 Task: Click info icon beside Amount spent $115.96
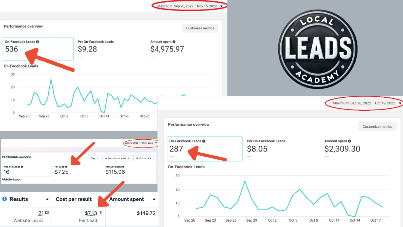click(123, 167)
